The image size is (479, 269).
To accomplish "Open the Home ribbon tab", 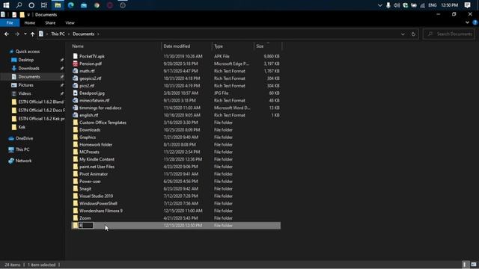I will [30, 22].
